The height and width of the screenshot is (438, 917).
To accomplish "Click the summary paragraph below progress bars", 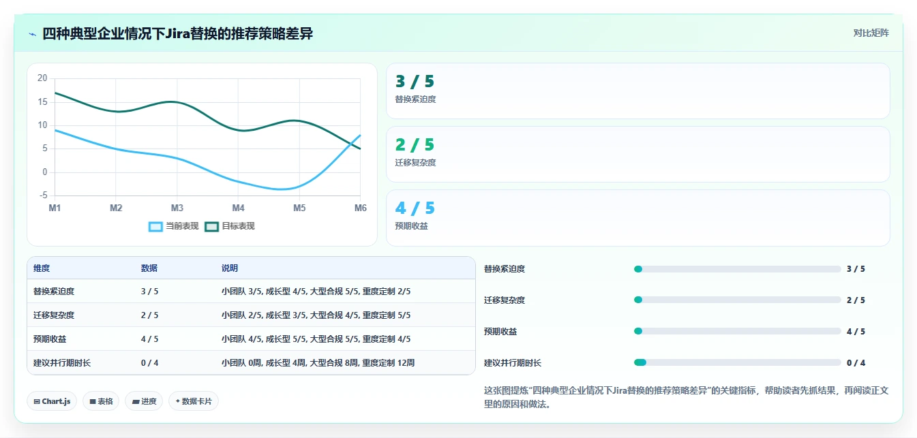I will (x=686, y=397).
